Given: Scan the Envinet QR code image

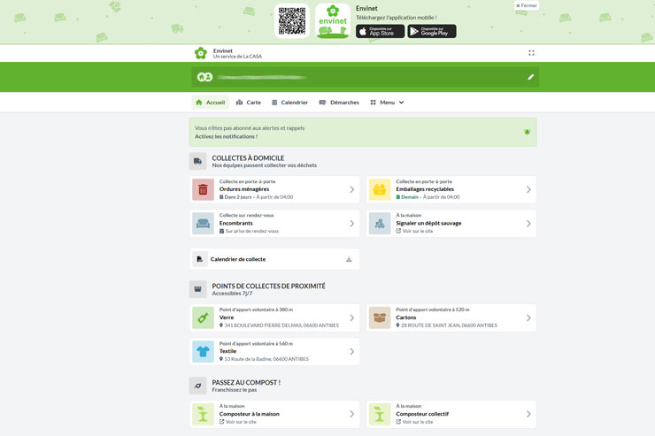Looking at the screenshot, I should pos(292,21).
